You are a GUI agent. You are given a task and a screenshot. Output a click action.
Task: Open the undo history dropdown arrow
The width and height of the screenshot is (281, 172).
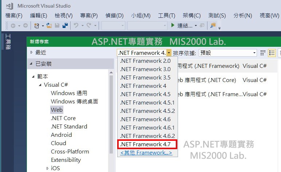[x=82, y=26]
